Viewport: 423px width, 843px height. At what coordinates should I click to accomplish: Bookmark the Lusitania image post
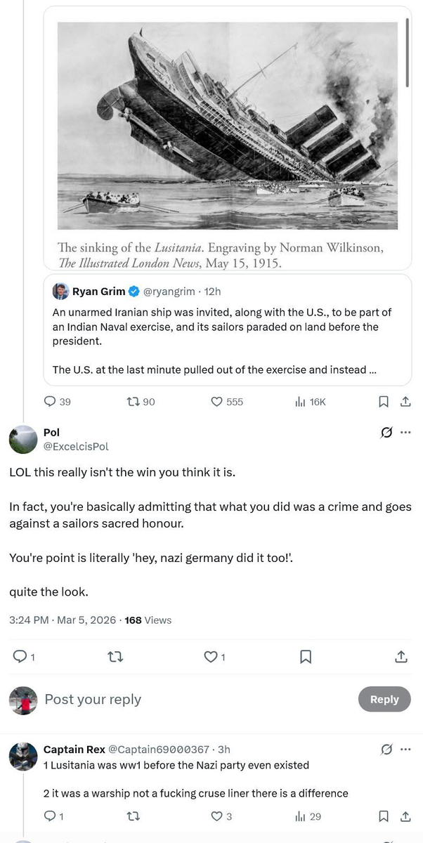tap(384, 402)
